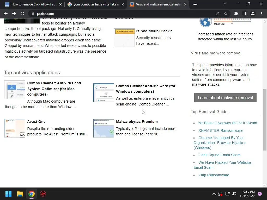
Task: Open red bug app in taskbar
Action: tap(43, 194)
